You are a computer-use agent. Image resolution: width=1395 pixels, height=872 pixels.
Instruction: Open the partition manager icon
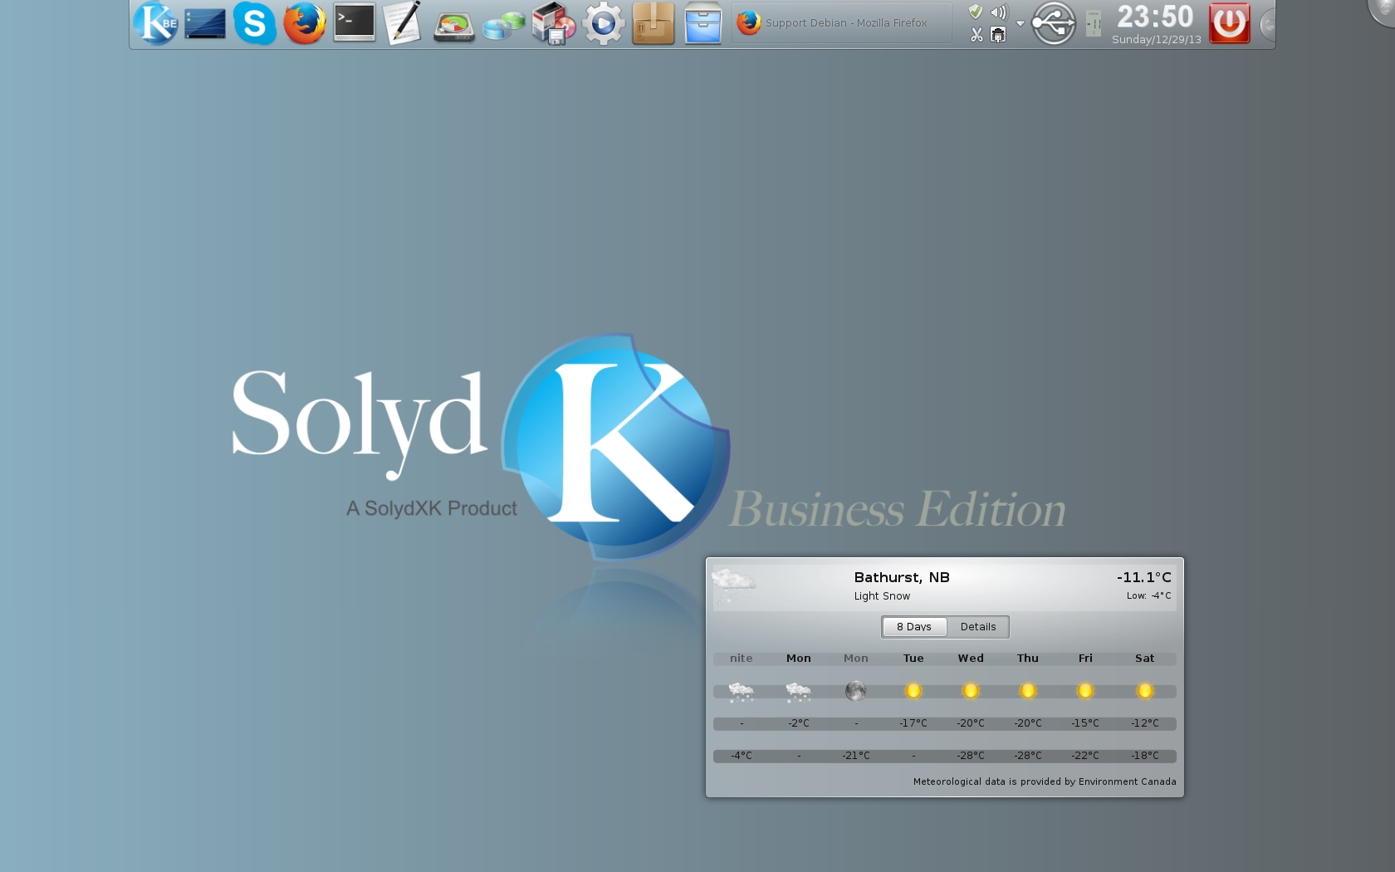504,25
